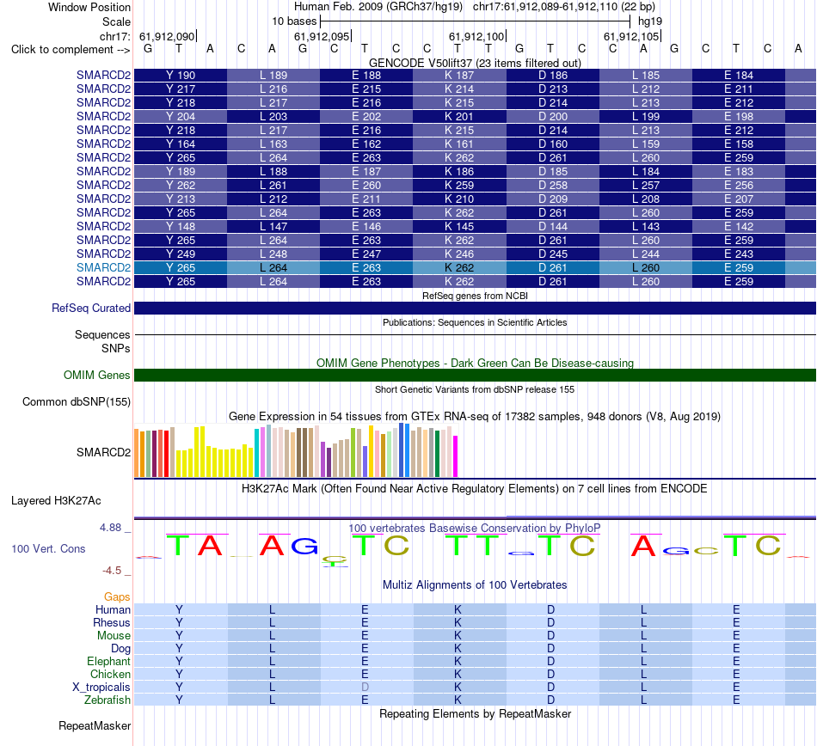817x746 pixels.
Task: Select the Mouse species label
Action: click(114, 636)
